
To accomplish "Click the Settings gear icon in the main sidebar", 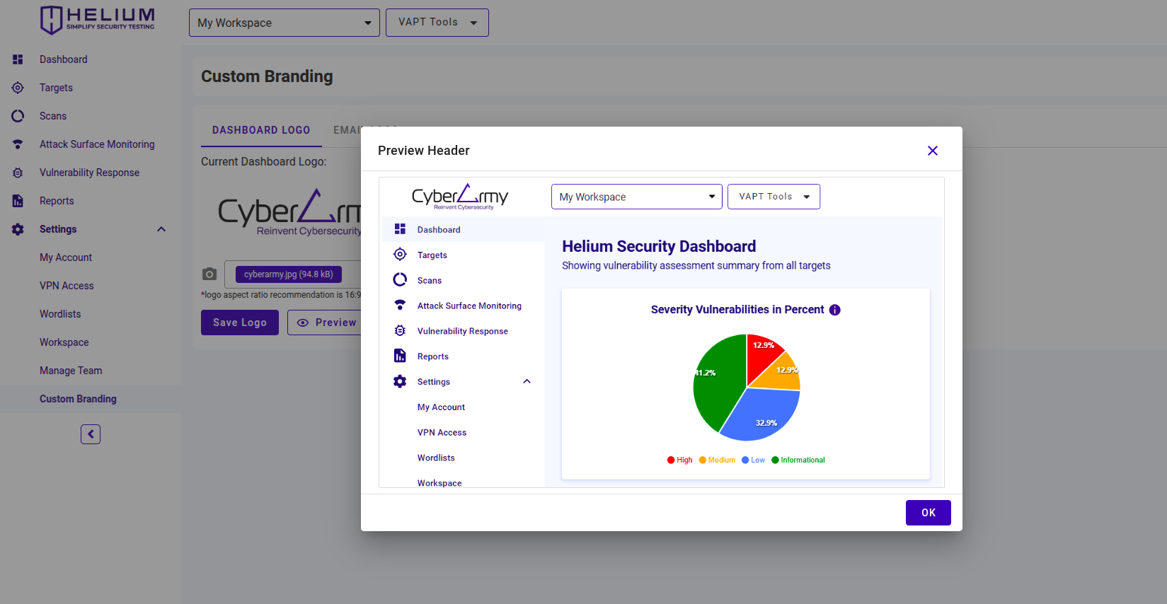I will pos(18,229).
